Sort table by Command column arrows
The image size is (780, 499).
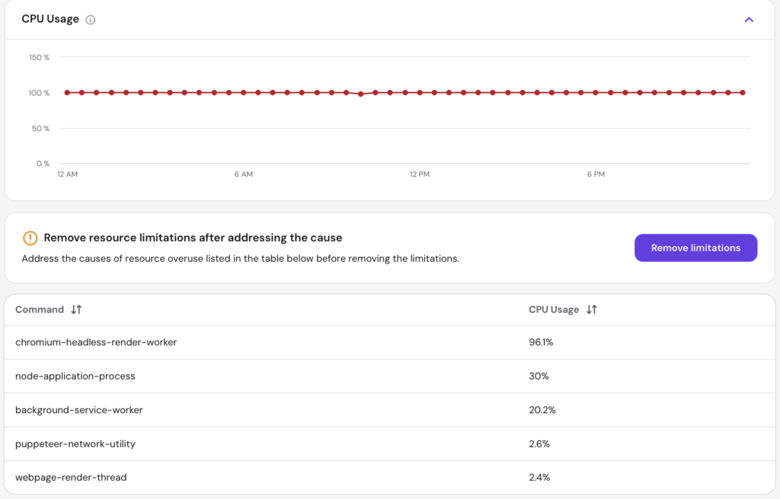point(76,309)
